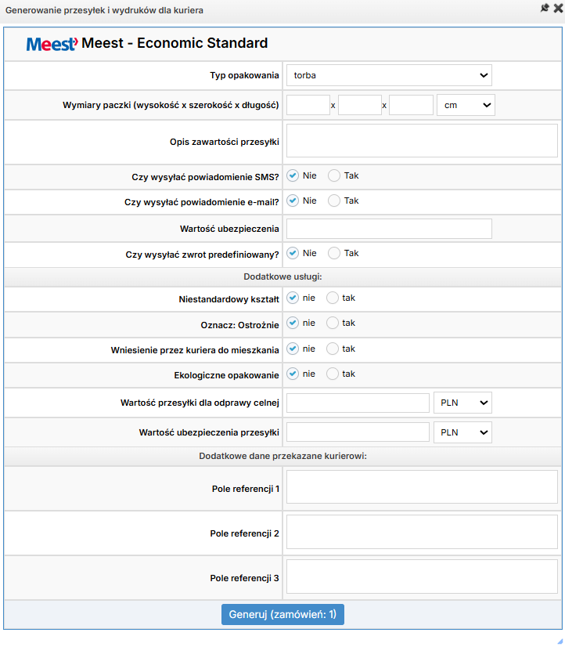Open currency dropdown for odprawy celnej value
This screenshot has height=647, width=565.
pyautogui.click(x=462, y=403)
